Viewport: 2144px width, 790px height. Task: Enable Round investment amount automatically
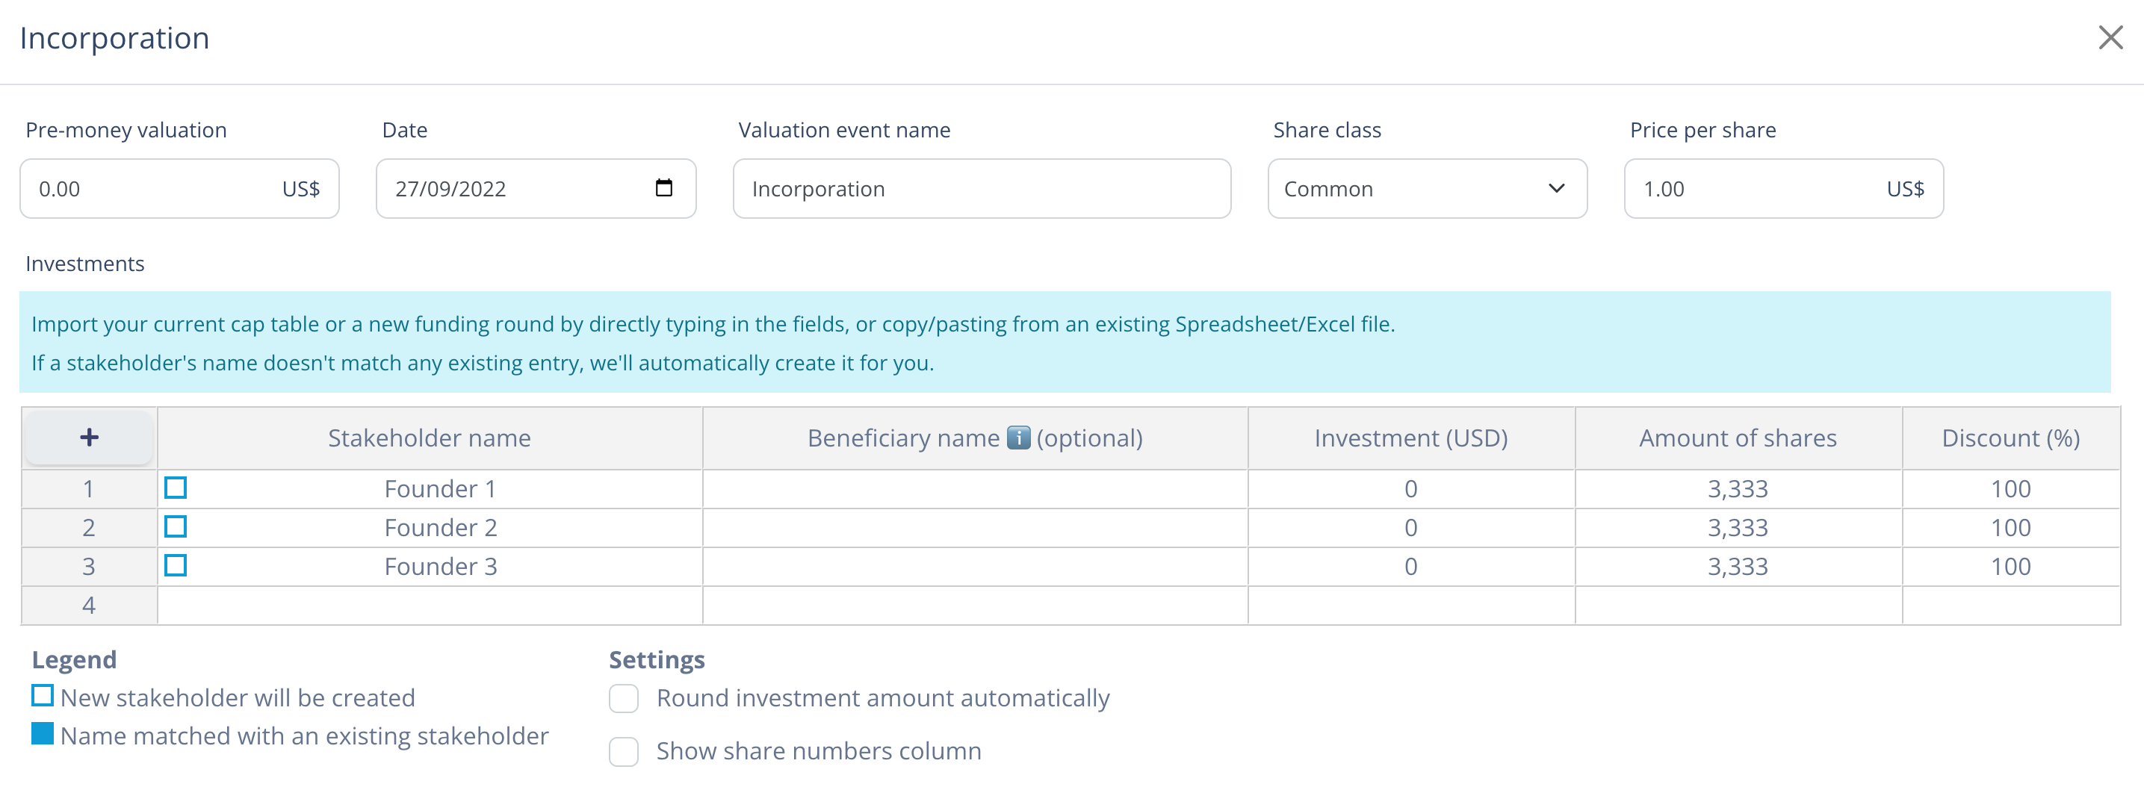point(623,698)
